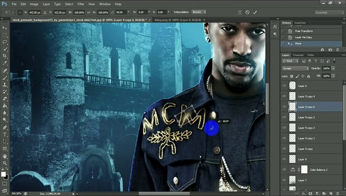Filter layers by pixel kind
This screenshot has height=196, width=346.
(x=304, y=61)
